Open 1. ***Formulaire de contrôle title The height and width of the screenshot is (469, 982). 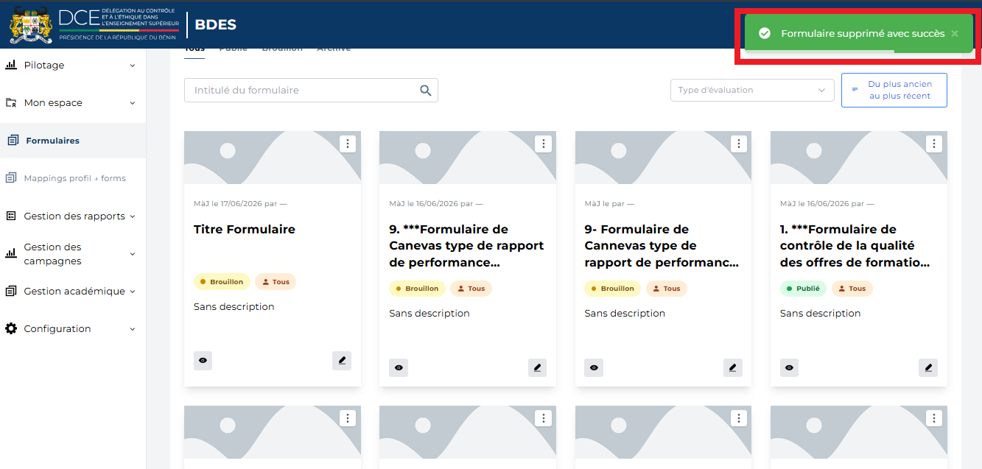click(x=855, y=246)
